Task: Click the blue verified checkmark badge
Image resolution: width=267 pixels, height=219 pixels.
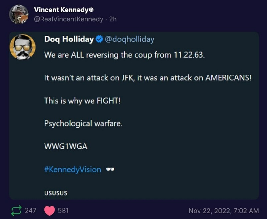Action: (x=99, y=39)
